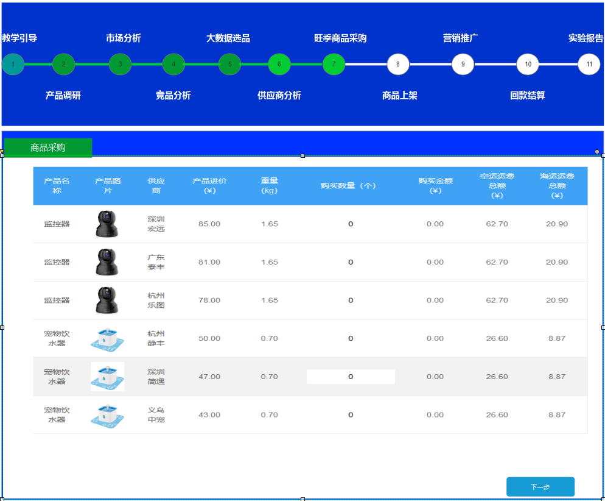The width and height of the screenshot is (605, 501).
Task: Open the 商品采购 tab
Action: pyautogui.click(x=48, y=147)
